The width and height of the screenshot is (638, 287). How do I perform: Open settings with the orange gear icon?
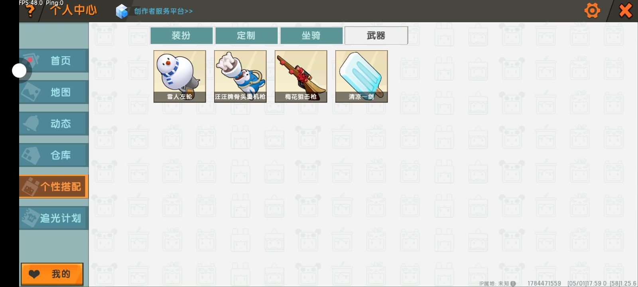(592, 10)
